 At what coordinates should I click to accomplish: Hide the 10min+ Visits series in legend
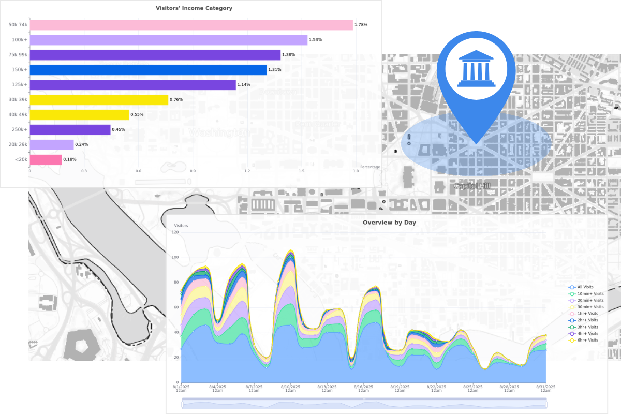(571, 293)
